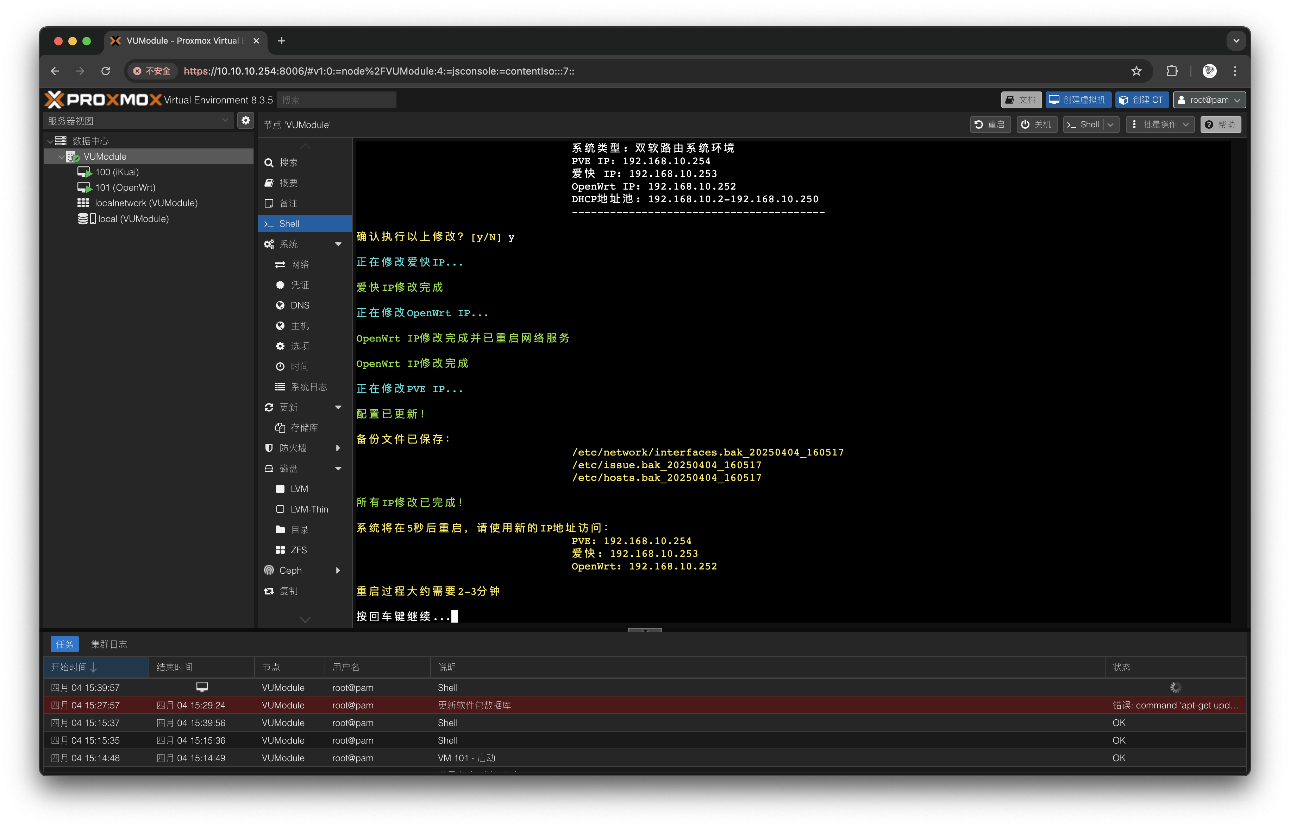Expand the 防火墙 firewall submenu
Image resolution: width=1290 pixels, height=828 pixels.
click(x=338, y=448)
